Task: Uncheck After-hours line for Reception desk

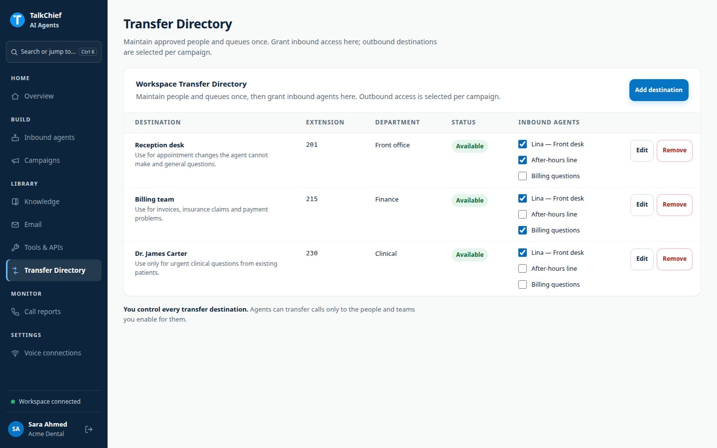Action: (522, 160)
